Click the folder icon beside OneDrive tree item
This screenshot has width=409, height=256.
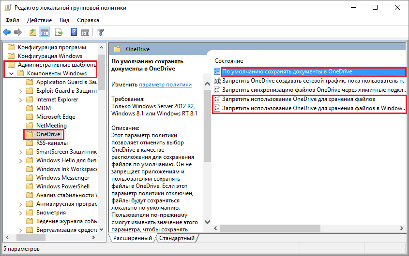tap(30, 134)
